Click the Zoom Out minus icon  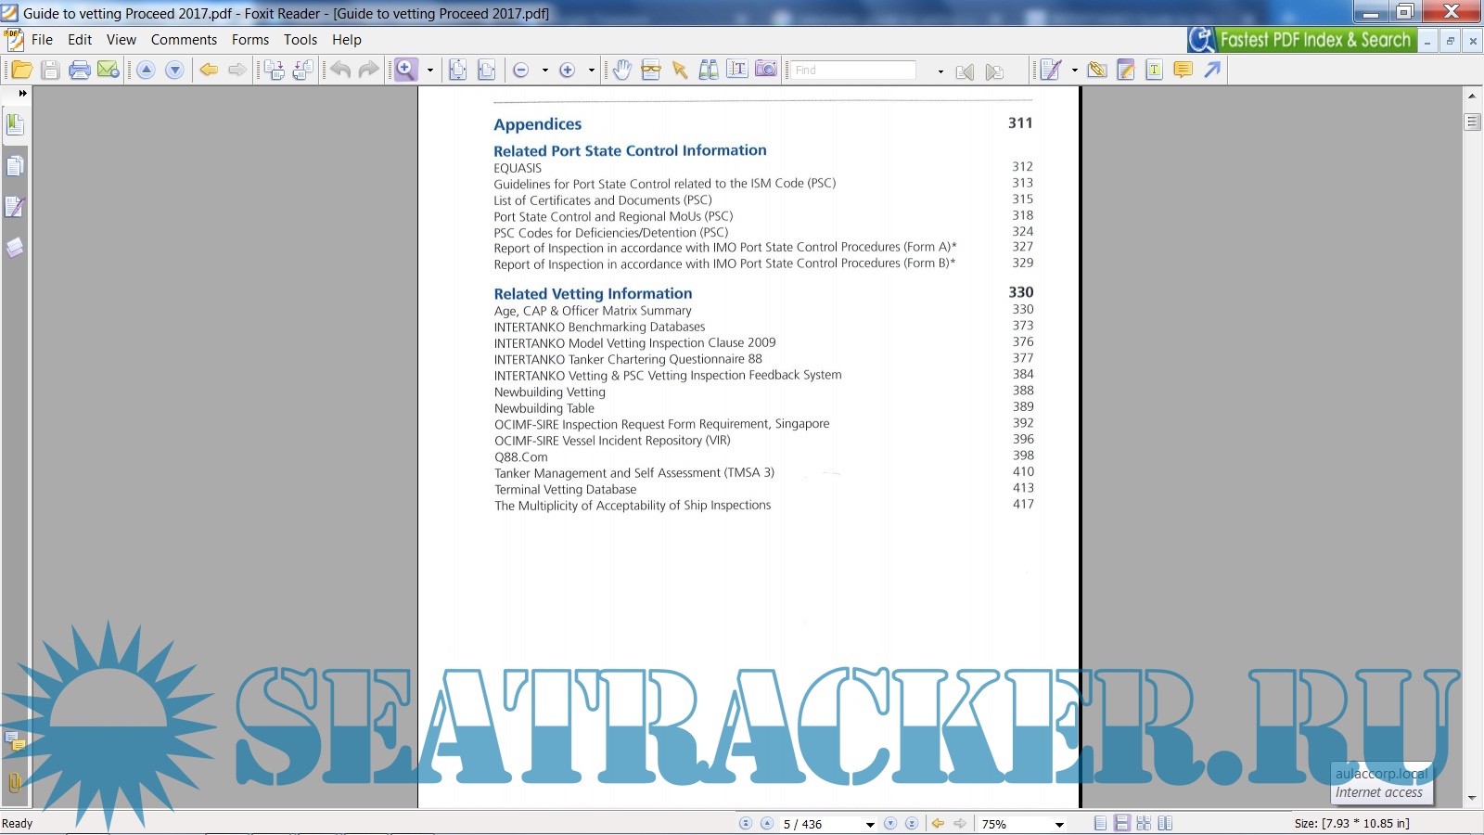(x=521, y=71)
